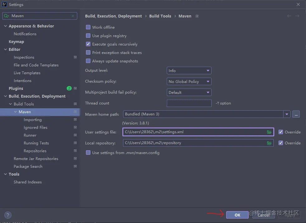Open the Output level Info dropdown
The image size is (306, 223).
pyautogui.click(x=189, y=70)
